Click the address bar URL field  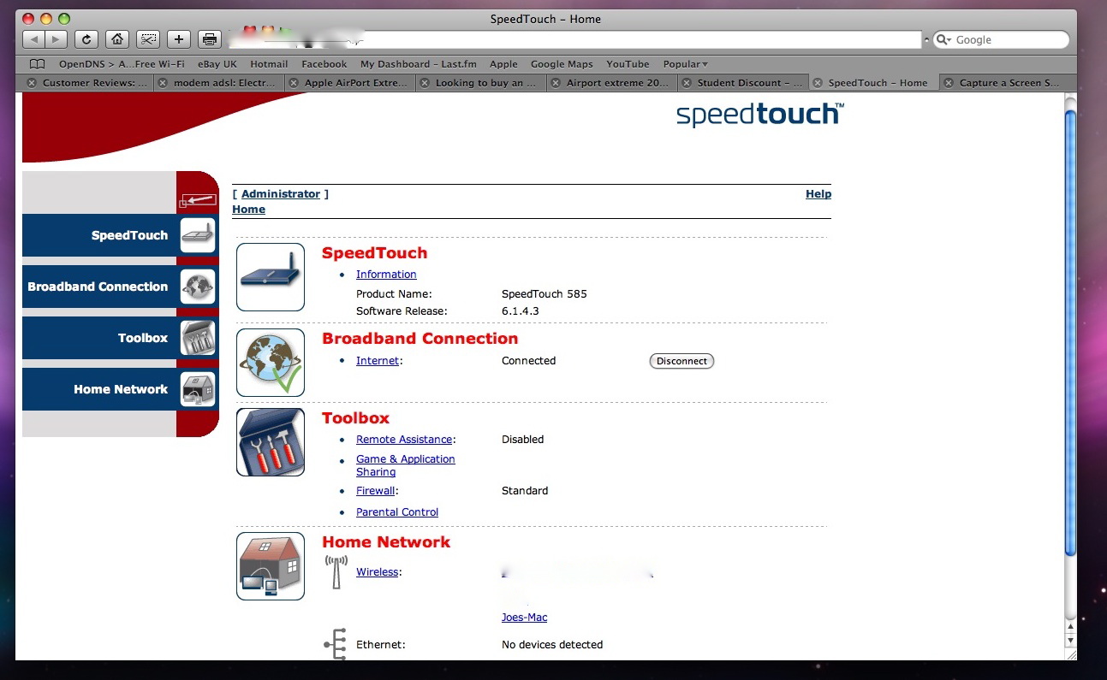(574, 40)
